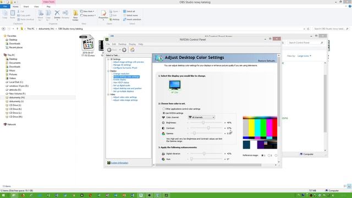Click the Paste ribbon icon
The width and height of the screenshot is (352, 198).
click(x=13, y=13)
